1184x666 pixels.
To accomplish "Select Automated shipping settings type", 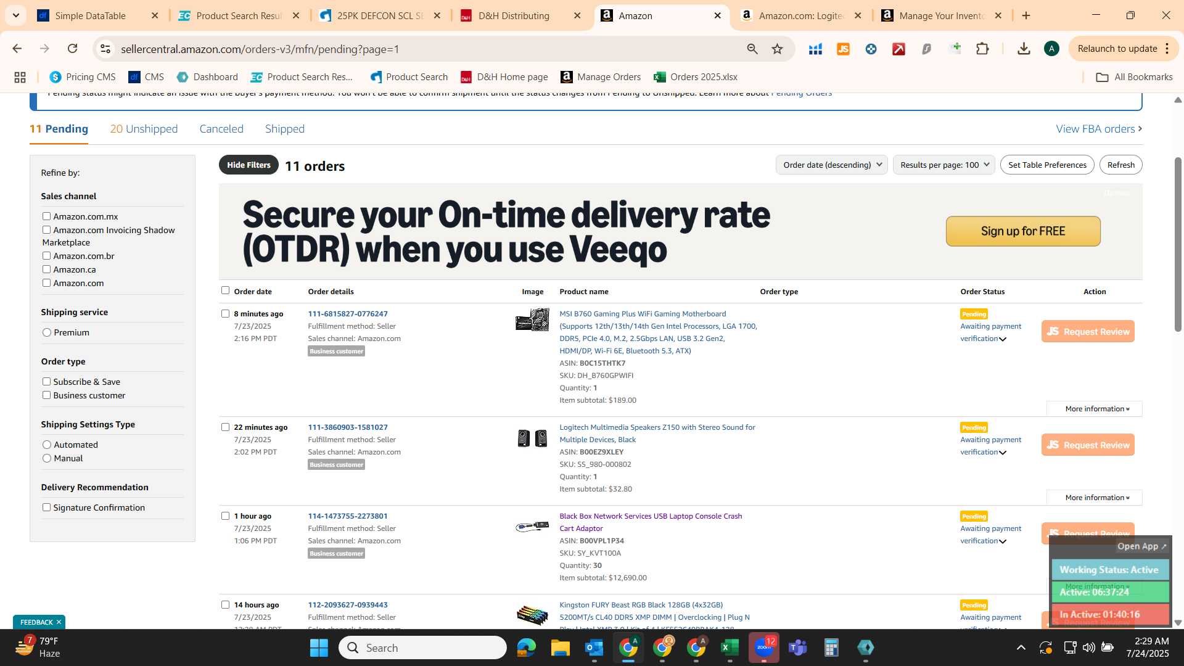I will tap(47, 445).
